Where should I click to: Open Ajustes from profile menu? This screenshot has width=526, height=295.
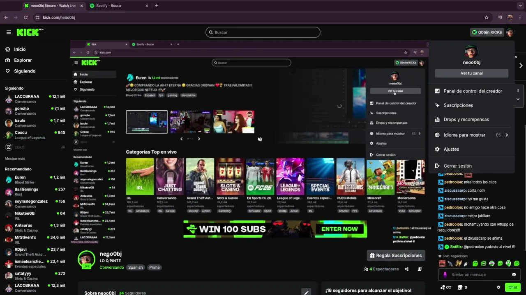coord(471,149)
